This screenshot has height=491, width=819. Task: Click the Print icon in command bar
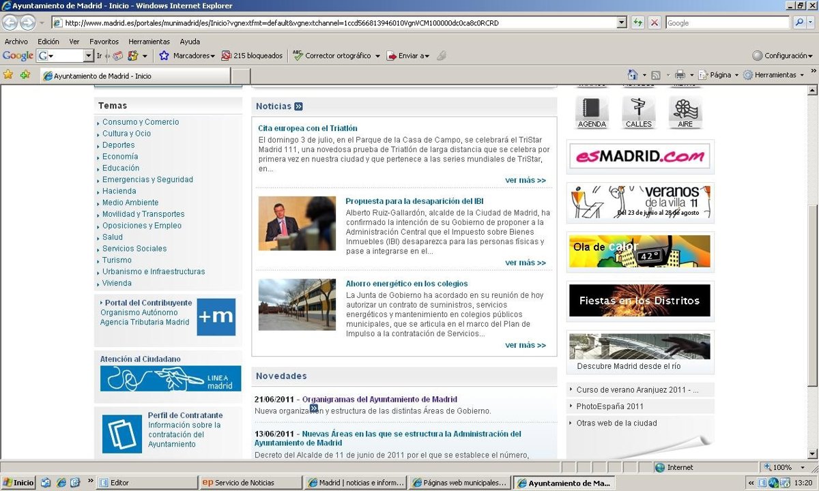680,75
